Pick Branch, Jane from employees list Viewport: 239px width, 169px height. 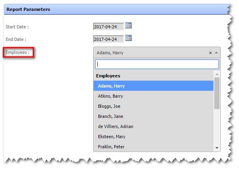click(x=154, y=116)
